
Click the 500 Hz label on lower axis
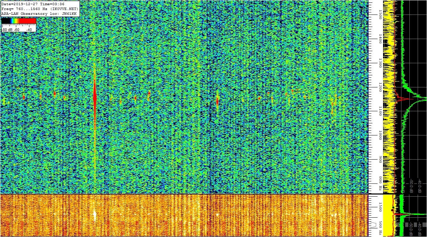381,228
